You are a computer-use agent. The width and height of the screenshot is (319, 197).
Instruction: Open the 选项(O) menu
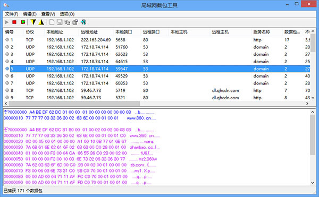click(x=67, y=14)
